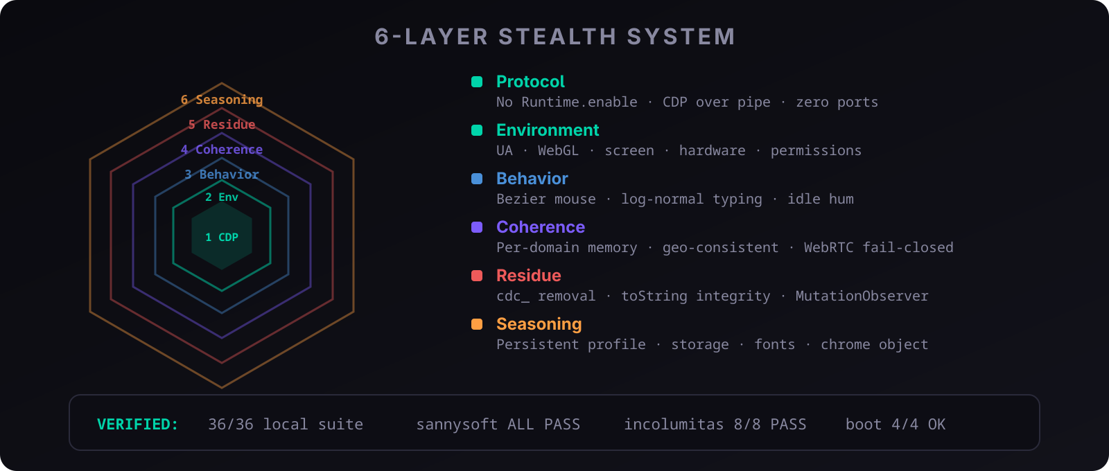Click the 'MutationObserver' text
This screenshot has height=471, width=1109.
(862, 296)
